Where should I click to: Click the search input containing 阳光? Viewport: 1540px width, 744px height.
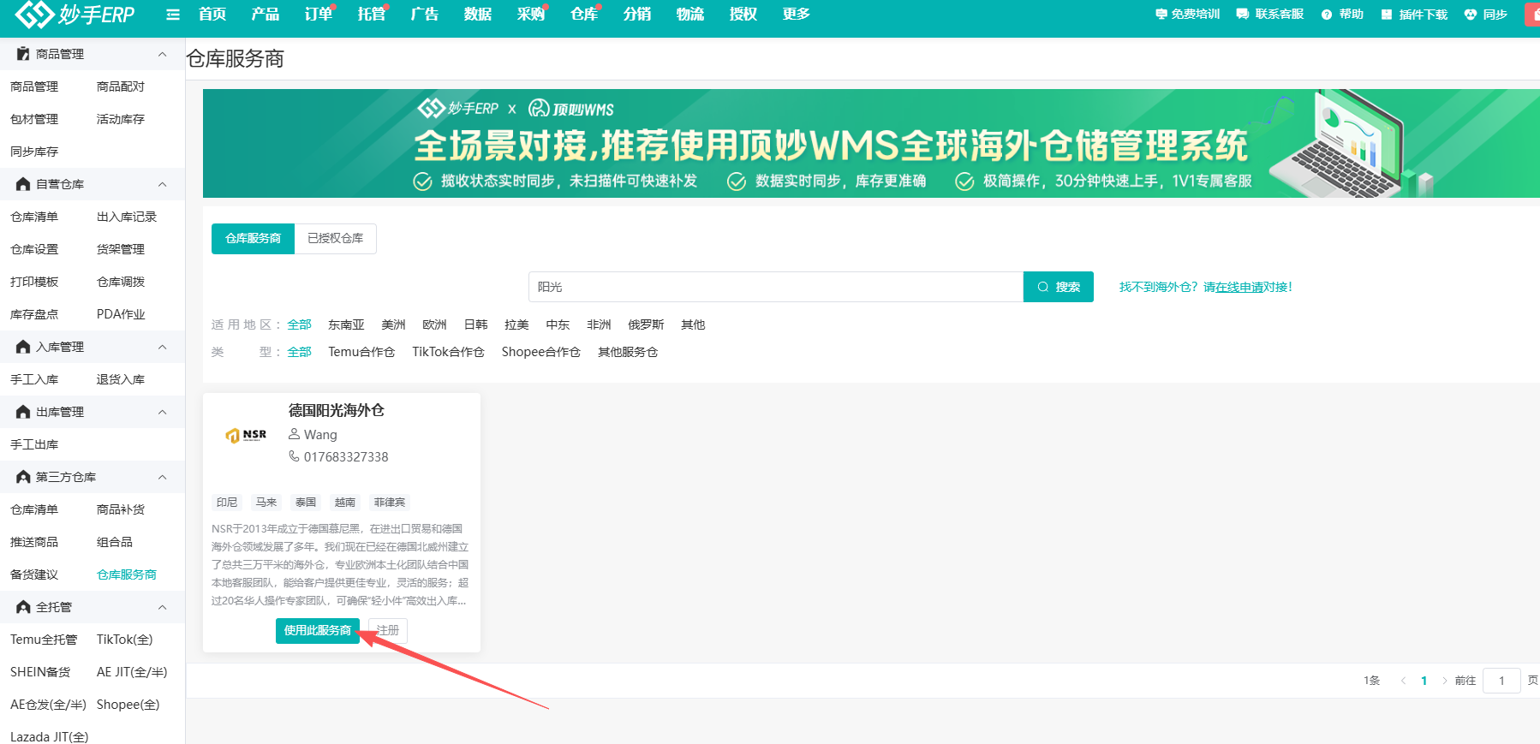[x=776, y=287]
